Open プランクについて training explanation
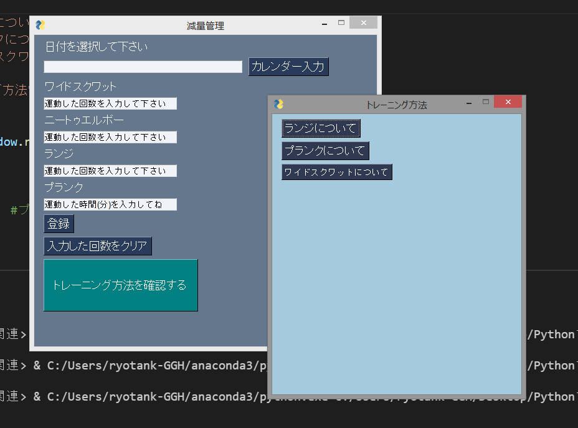 pyautogui.click(x=325, y=150)
